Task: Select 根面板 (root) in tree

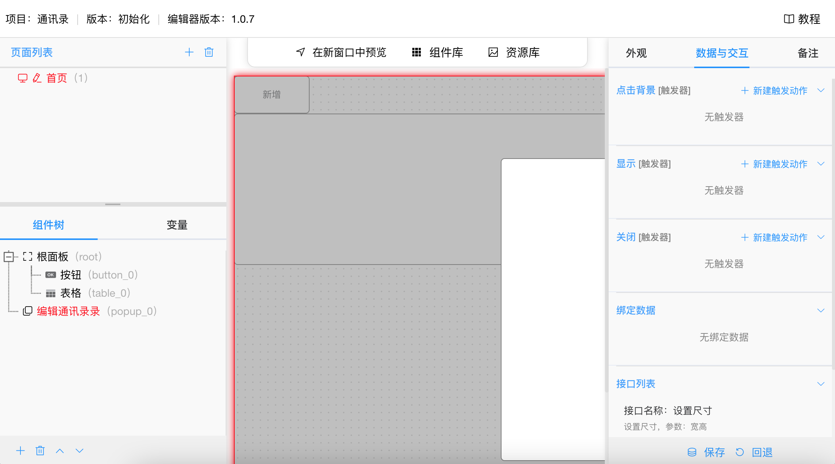Action: 69,257
